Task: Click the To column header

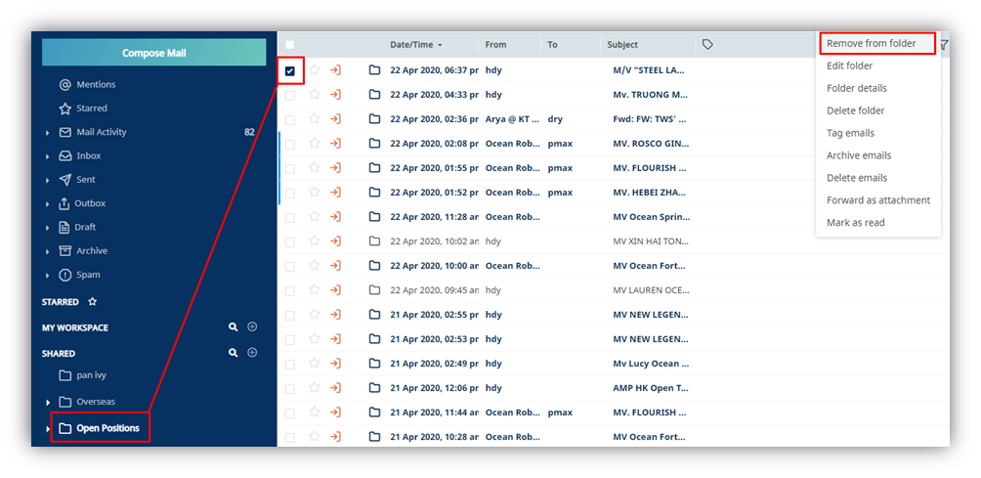Action: (552, 45)
